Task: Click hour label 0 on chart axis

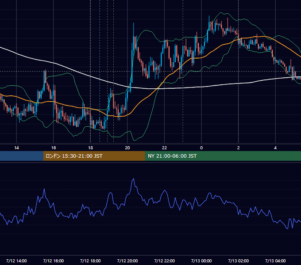Action: tap(201, 148)
